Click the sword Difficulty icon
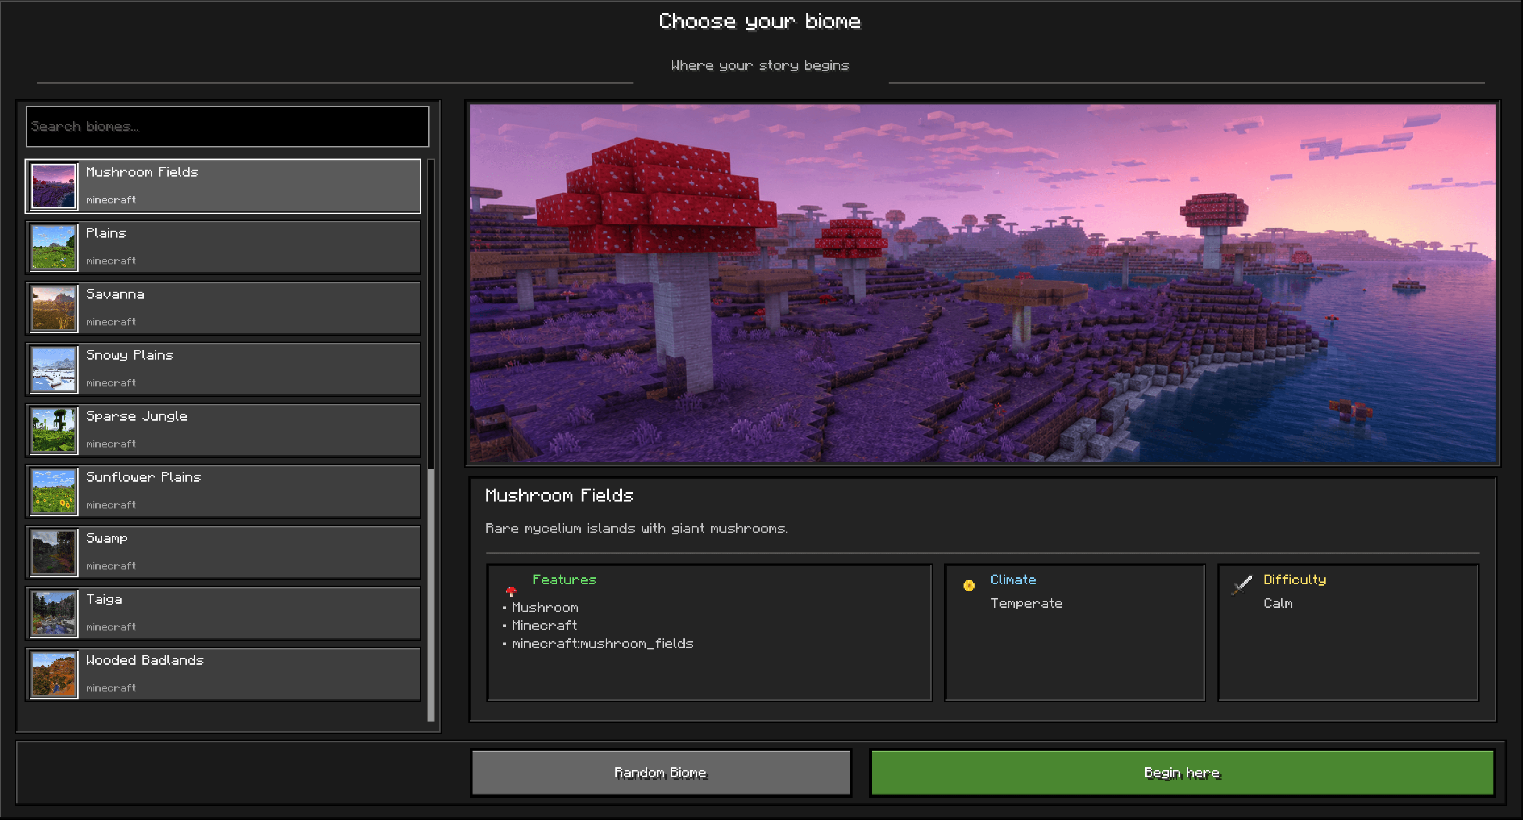The image size is (1523, 820). tap(1241, 585)
